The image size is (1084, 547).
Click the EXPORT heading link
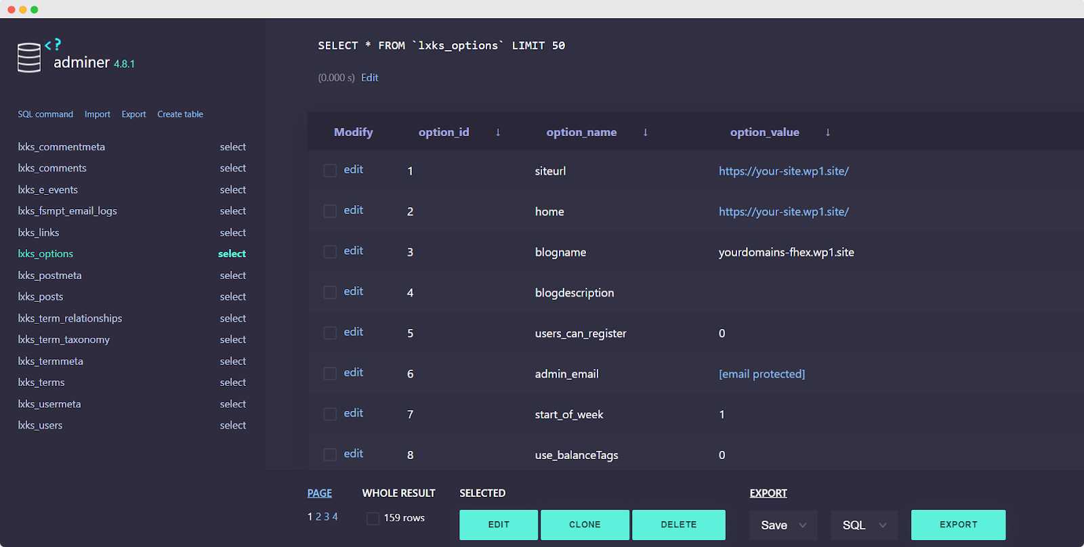pyautogui.click(x=768, y=494)
